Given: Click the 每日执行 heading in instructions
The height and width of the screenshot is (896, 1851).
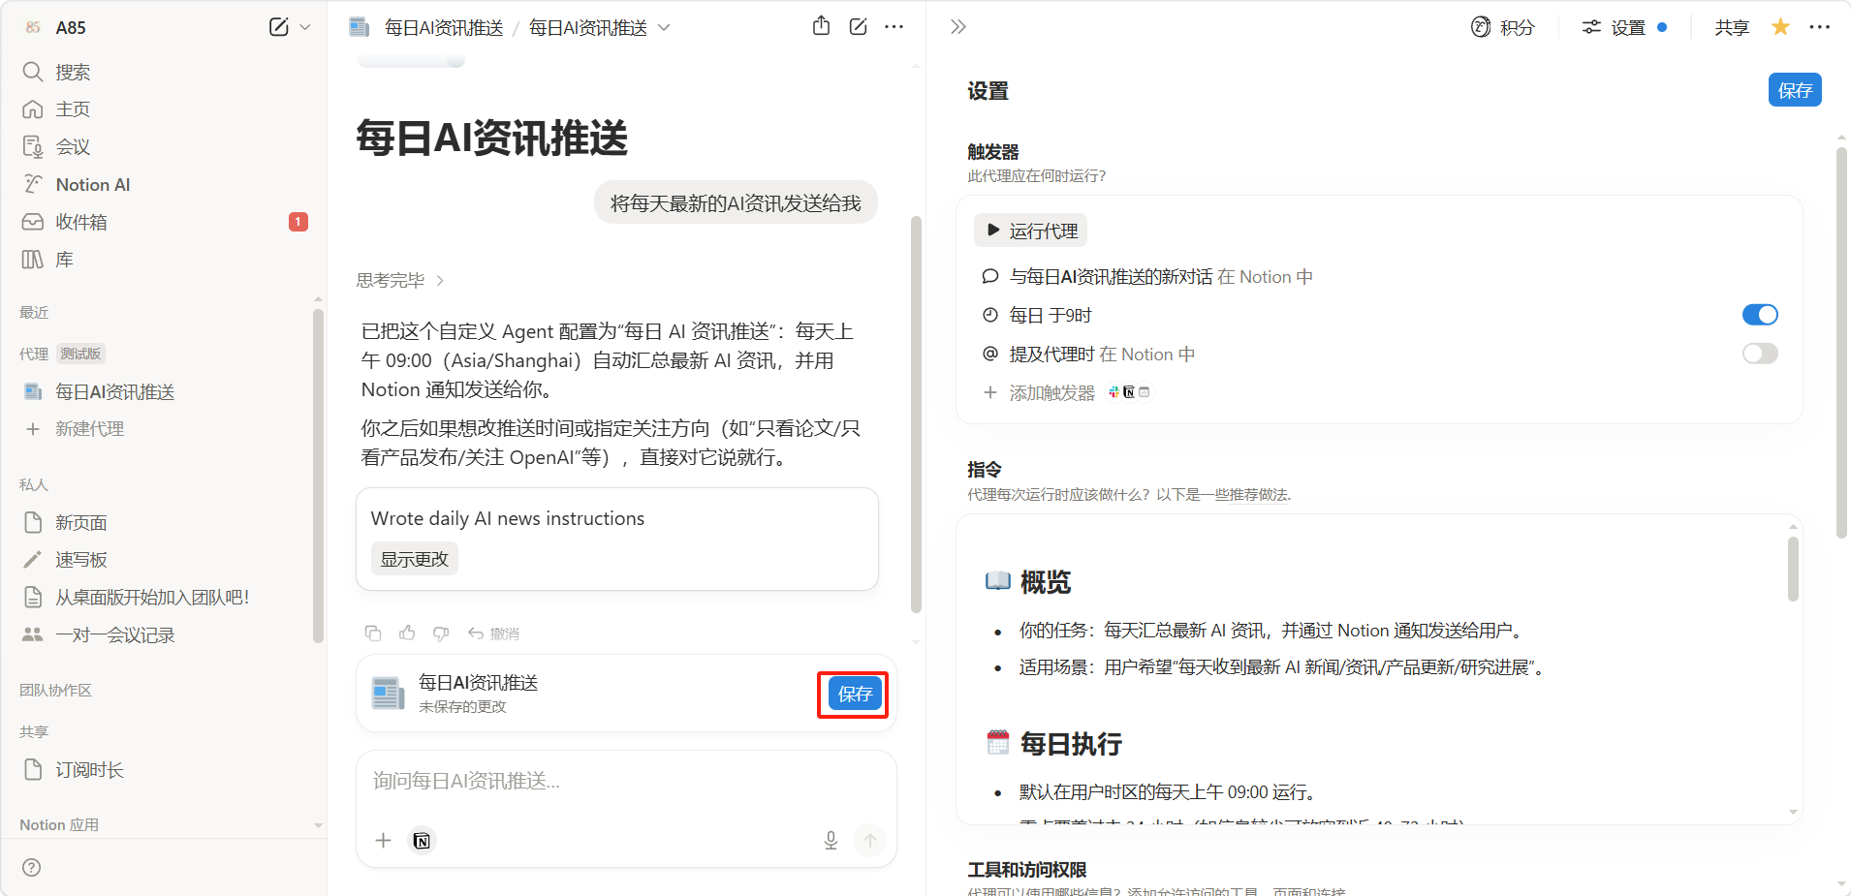Looking at the screenshot, I should coord(1071,744).
